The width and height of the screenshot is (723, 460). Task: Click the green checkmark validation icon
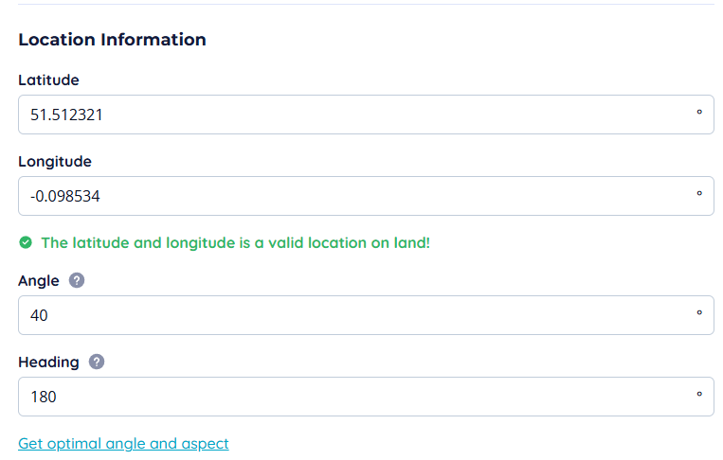26,243
